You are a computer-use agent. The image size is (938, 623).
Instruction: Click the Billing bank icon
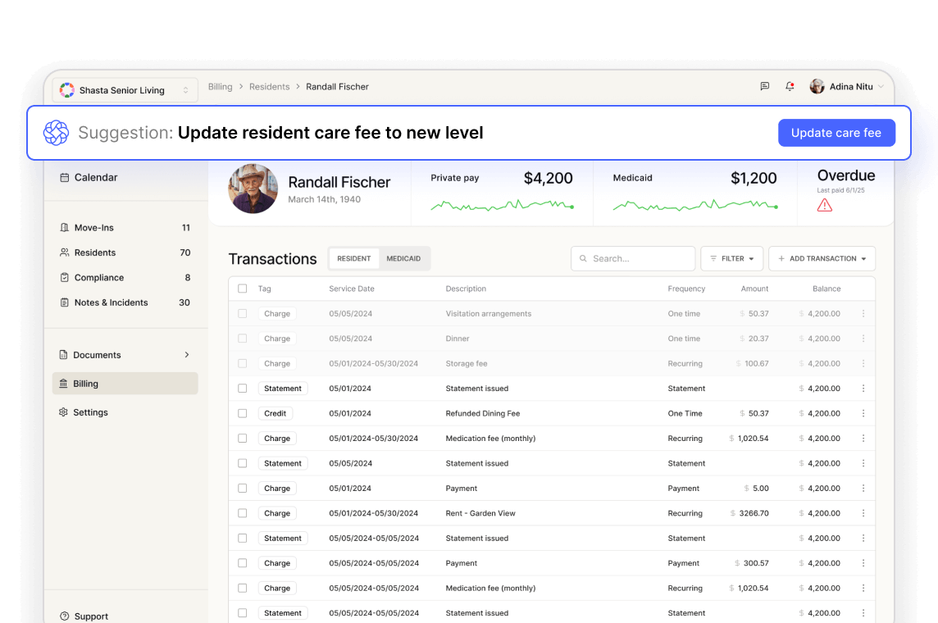63,384
